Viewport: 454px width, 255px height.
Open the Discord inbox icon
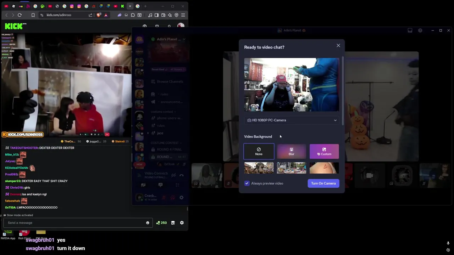click(x=410, y=30)
